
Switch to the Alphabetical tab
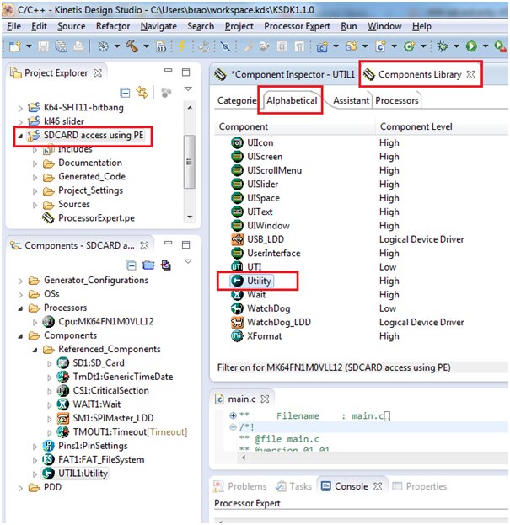point(292,101)
